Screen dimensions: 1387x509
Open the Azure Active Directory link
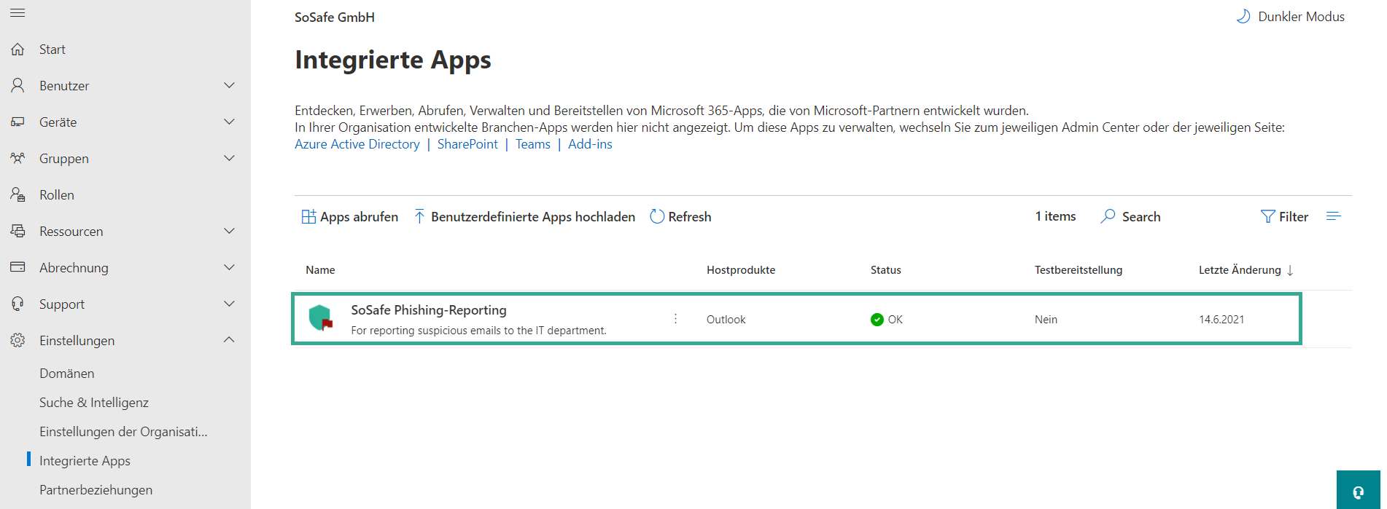[357, 144]
